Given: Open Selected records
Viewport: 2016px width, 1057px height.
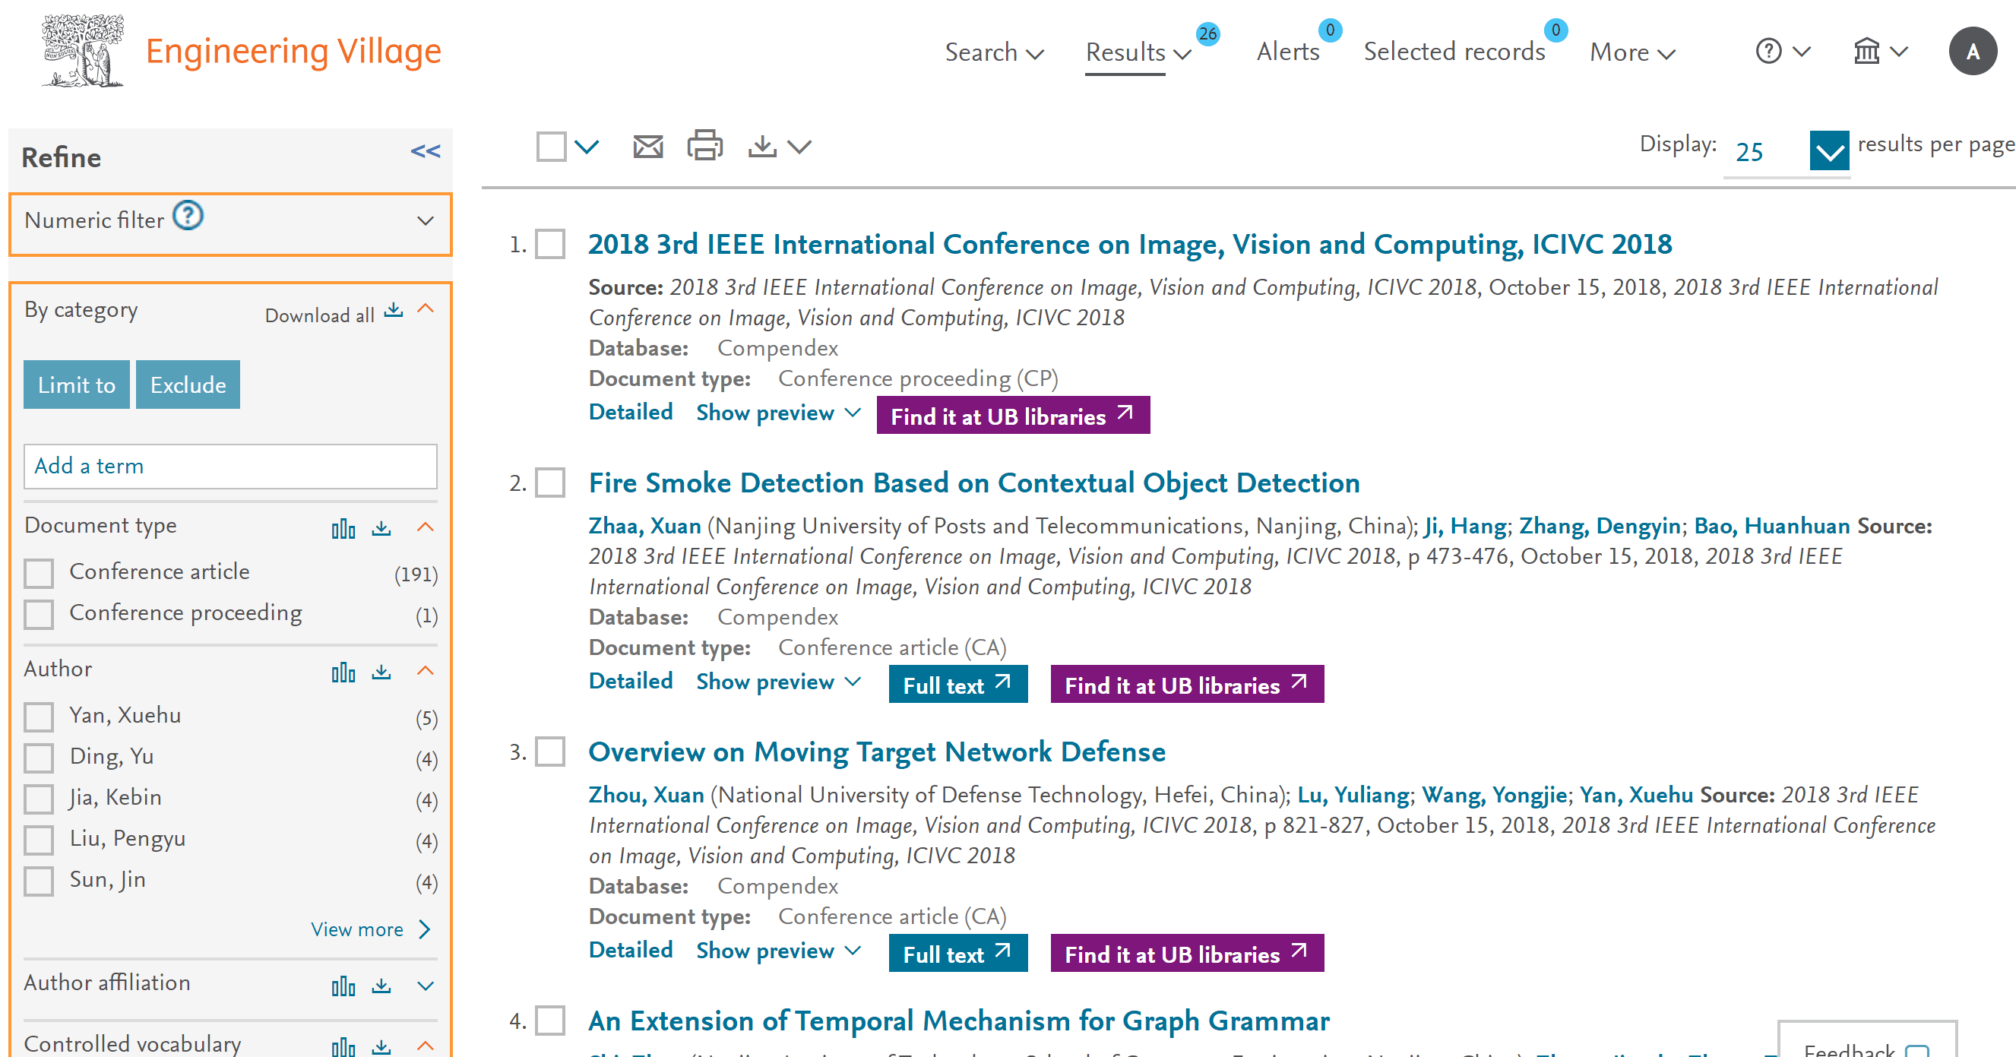Looking at the screenshot, I should pos(1454,52).
